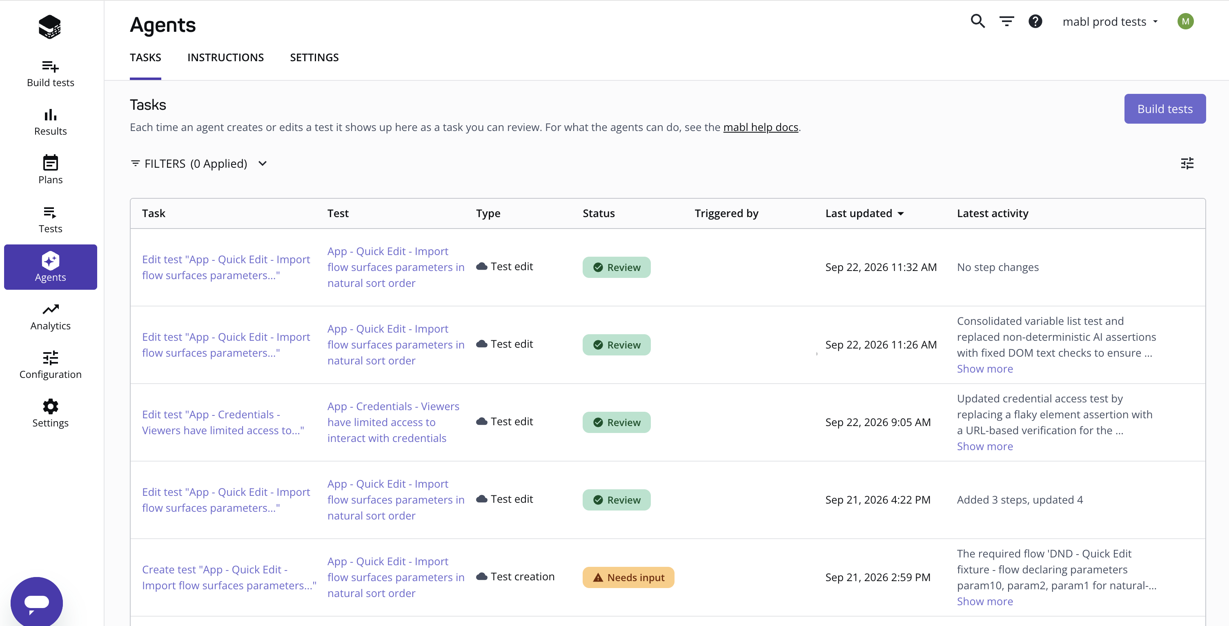Click the user avatar M
Screen dimensions: 1229x626
click(x=1185, y=22)
